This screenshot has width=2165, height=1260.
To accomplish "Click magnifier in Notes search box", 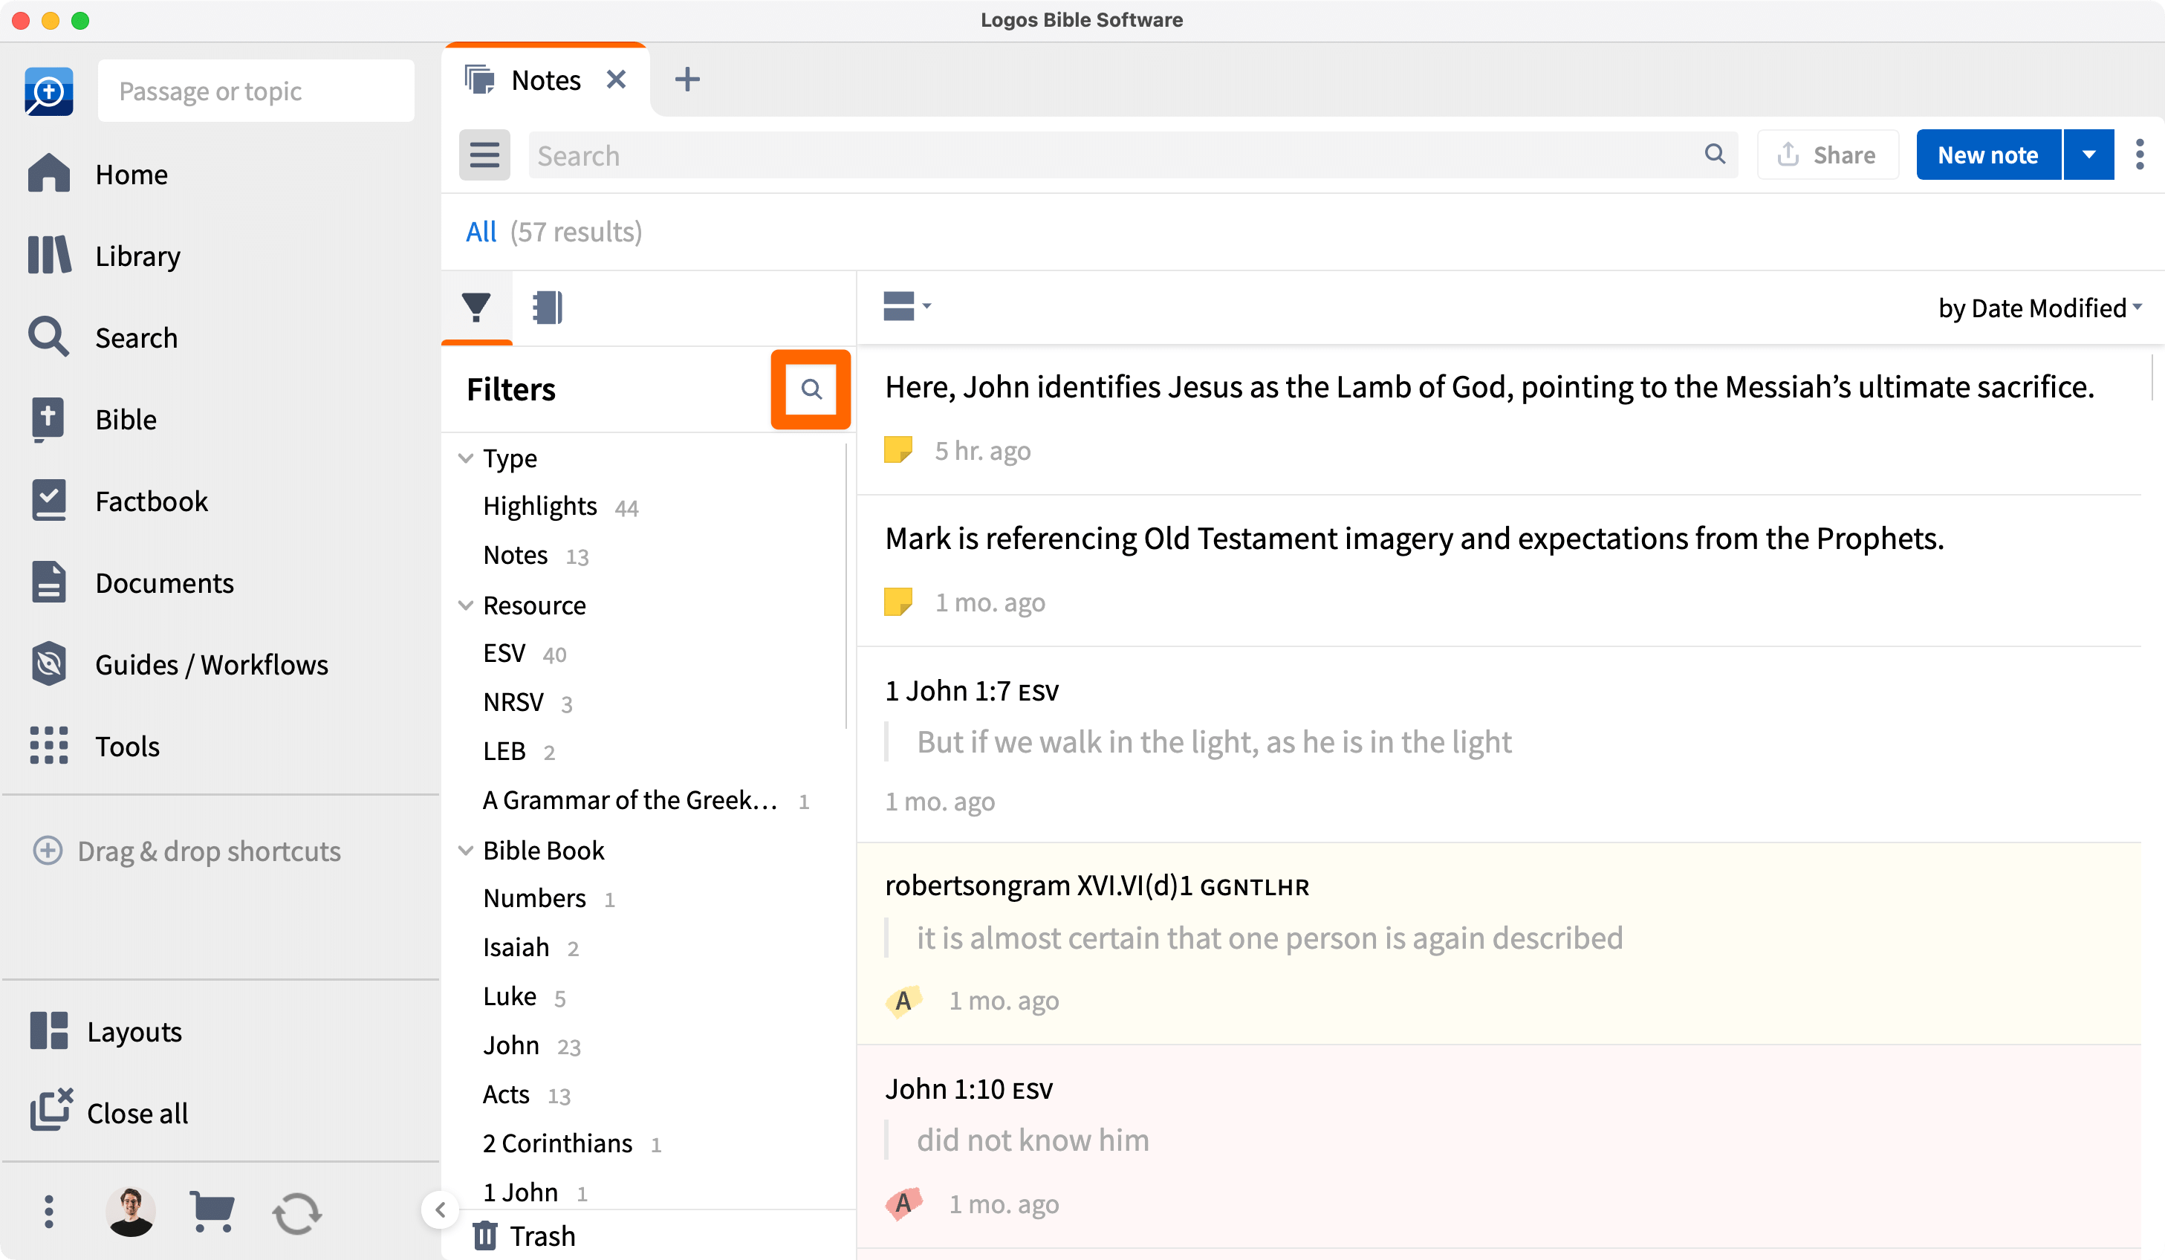I will pos(1715,155).
